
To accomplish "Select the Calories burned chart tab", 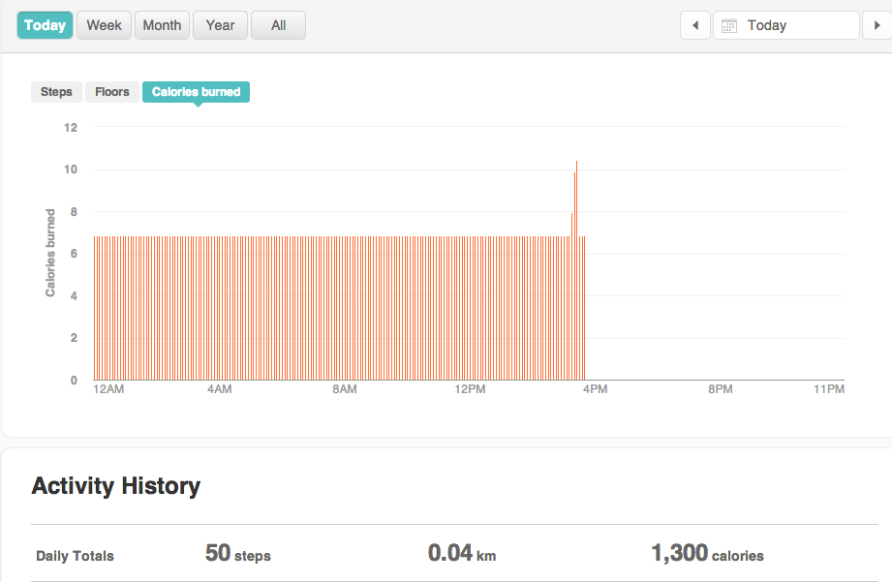I will click(x=196, y=92).
